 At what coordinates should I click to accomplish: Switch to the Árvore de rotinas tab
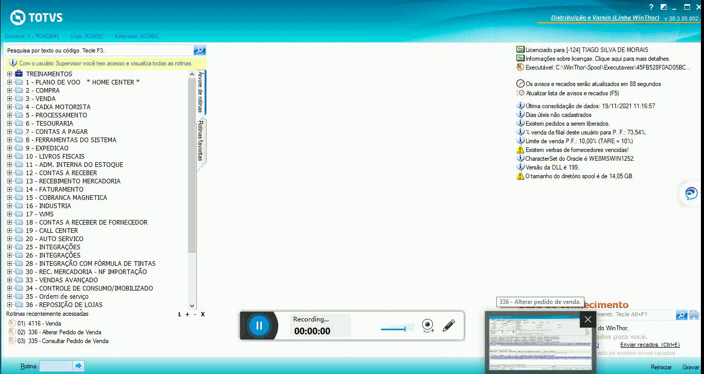tap(201, 92)
